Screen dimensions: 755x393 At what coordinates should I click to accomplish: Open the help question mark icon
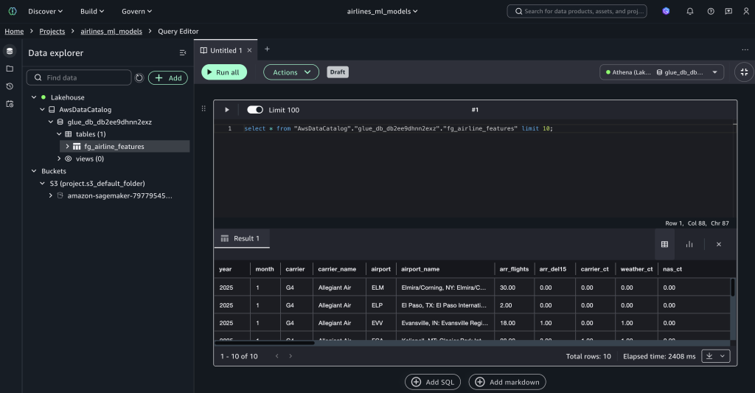tap(710, 11)
